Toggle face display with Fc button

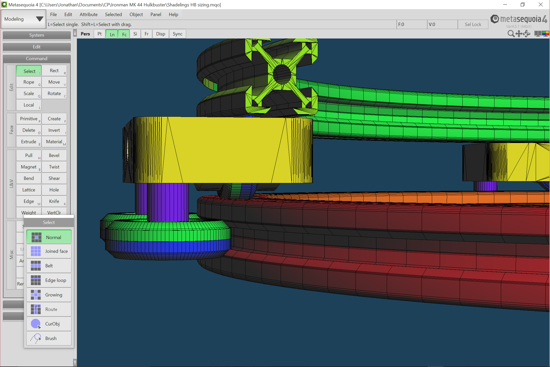click(124, 34)
